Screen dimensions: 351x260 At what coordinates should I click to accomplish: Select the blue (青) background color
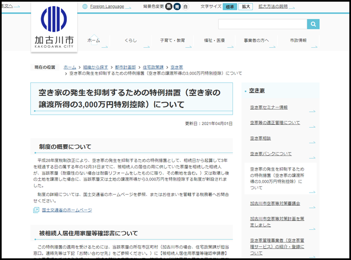[x=177, y=7]
